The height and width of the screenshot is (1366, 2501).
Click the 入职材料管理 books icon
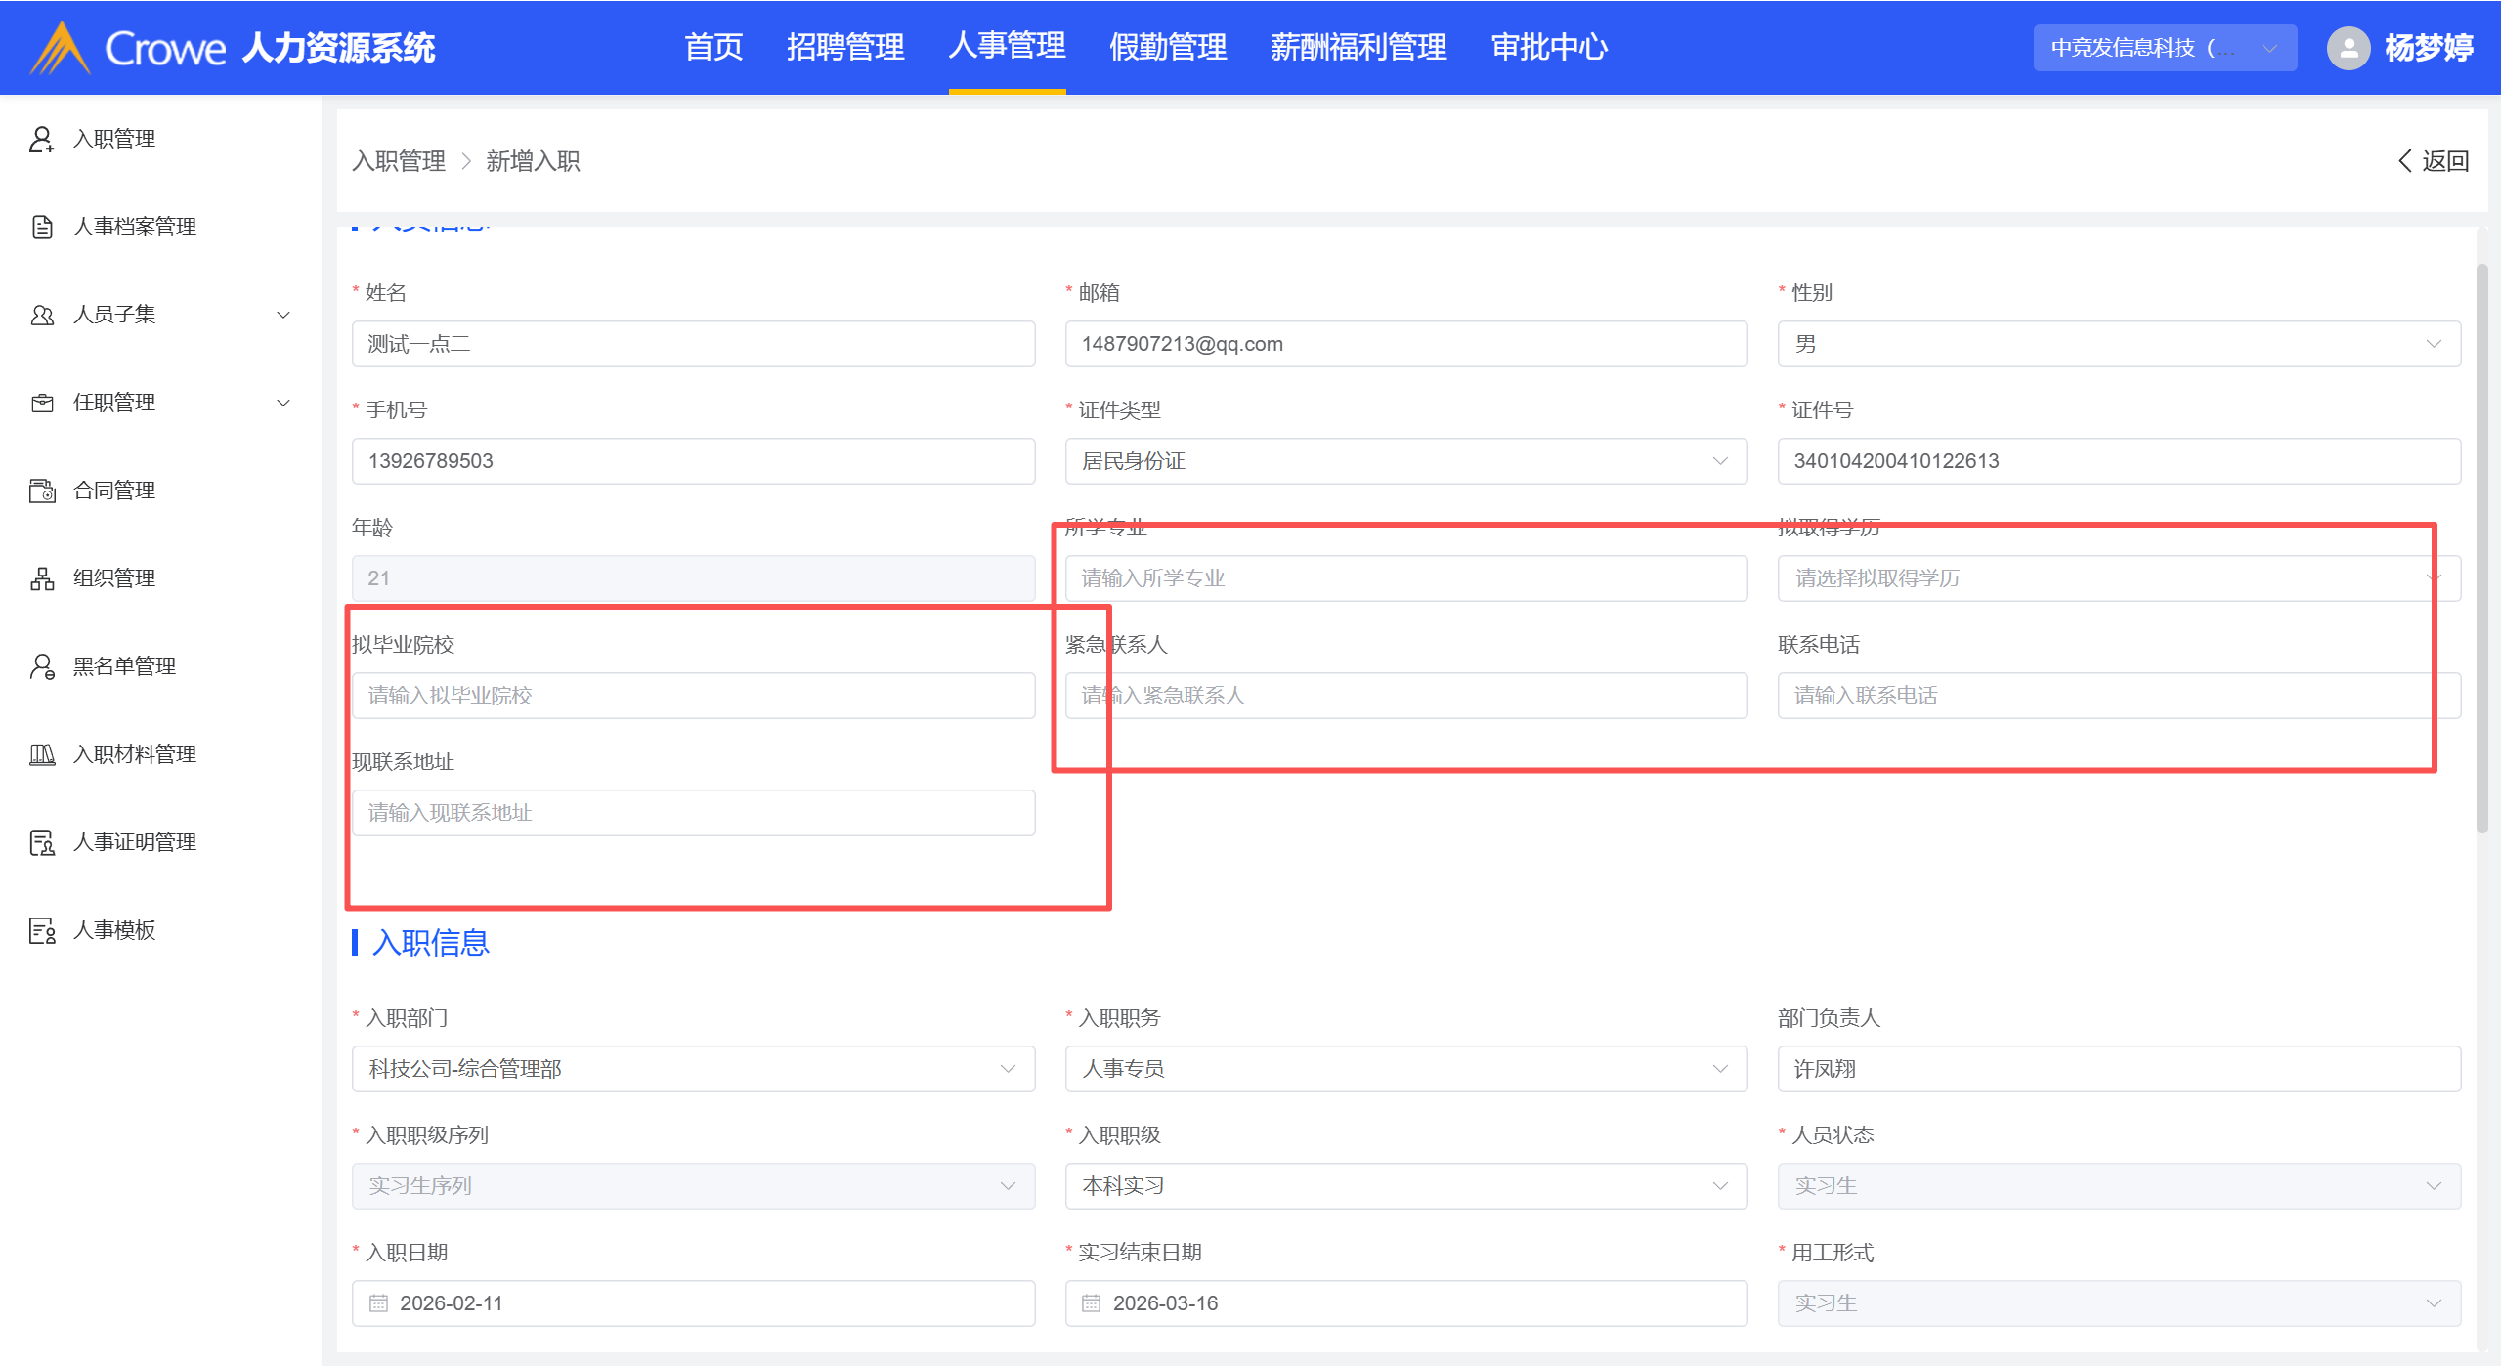[41, 754]
